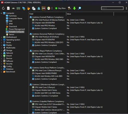The height and width of the screenshot is (114, 128).
Task: Expand the Storage node arrow
Action: (1, 50)
